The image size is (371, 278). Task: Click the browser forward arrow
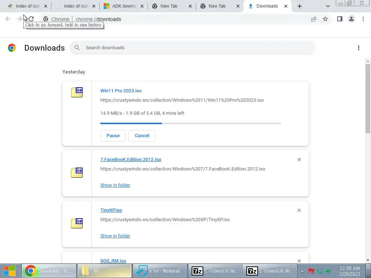(20, 19)
